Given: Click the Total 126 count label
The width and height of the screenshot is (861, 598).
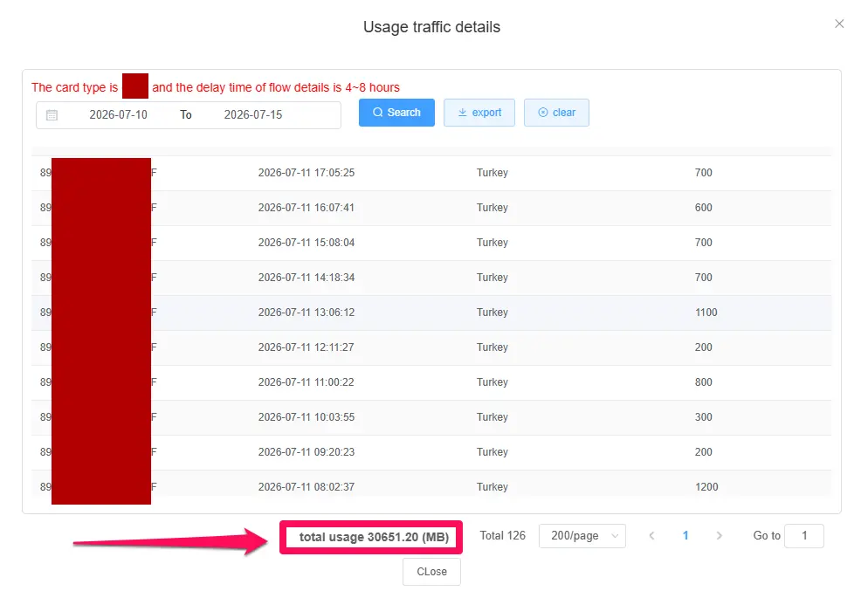Looking at the screenshot, I should (502, 536).
